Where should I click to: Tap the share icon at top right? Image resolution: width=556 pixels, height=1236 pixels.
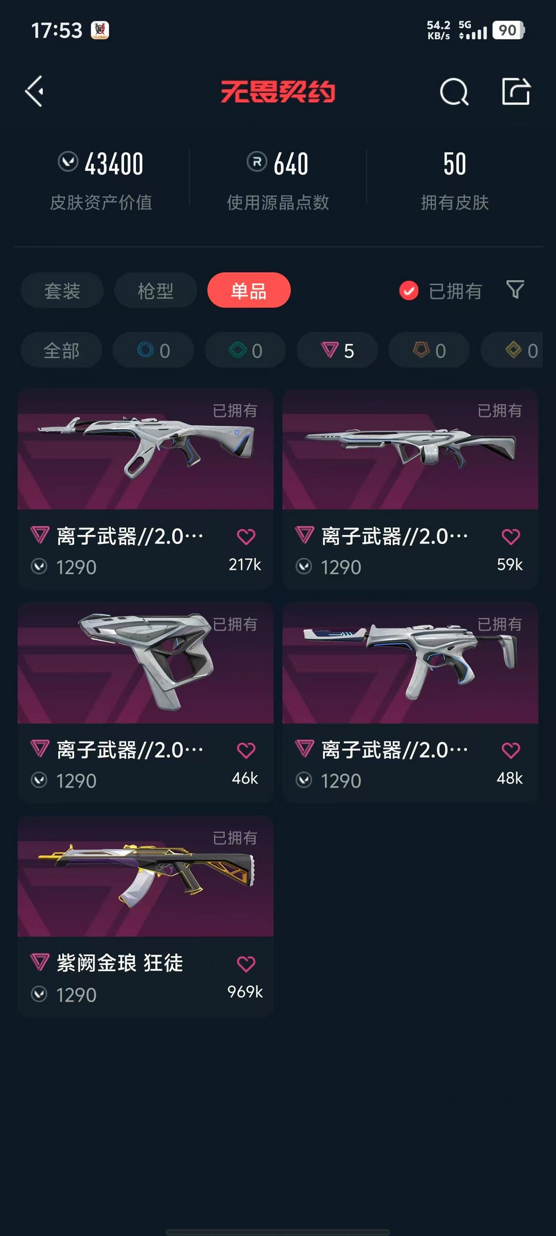(x=516, y=92)
